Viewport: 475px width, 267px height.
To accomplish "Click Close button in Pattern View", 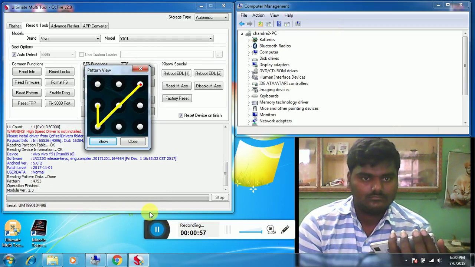I will tap(133, 141).
